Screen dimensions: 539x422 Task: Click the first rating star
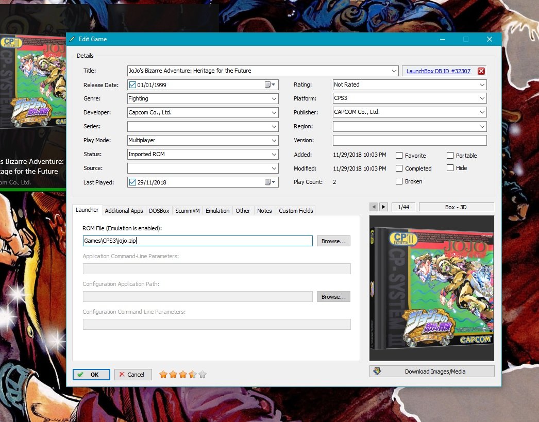click(163, 375)
